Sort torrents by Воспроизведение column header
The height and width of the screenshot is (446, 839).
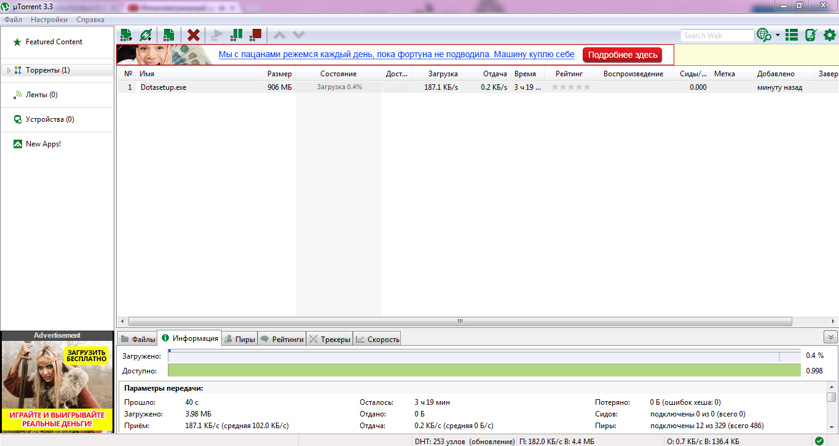tap(633, 74)
